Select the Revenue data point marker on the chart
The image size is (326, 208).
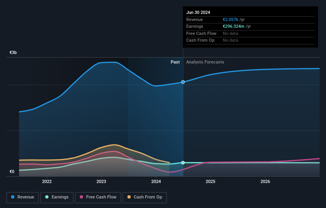(x=183, y=82)
